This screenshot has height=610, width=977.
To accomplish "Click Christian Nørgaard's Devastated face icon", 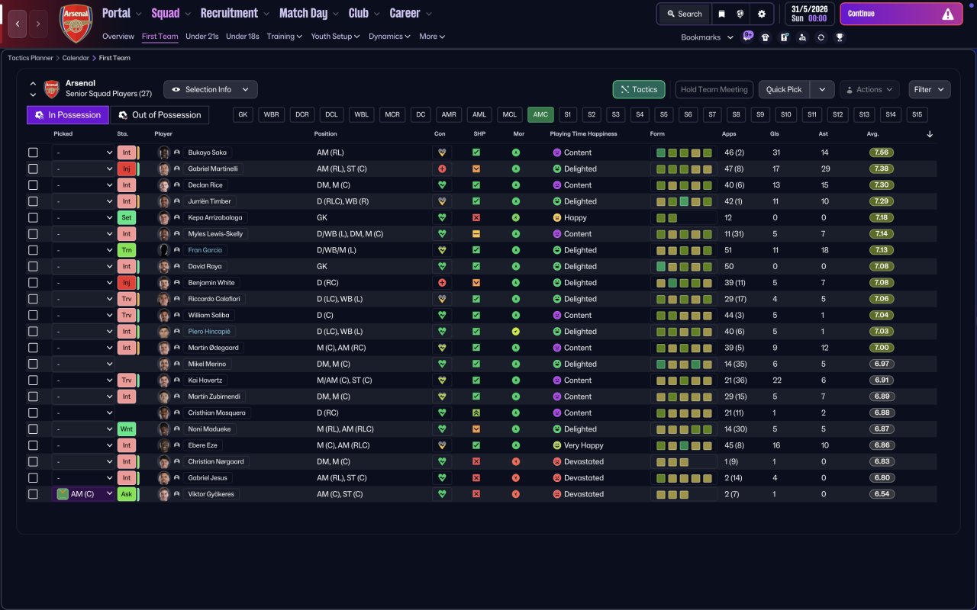I will (557, 462).
